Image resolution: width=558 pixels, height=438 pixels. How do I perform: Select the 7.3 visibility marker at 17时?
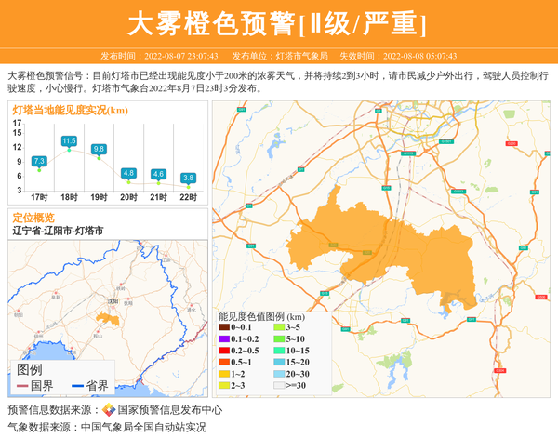(39, 162)
